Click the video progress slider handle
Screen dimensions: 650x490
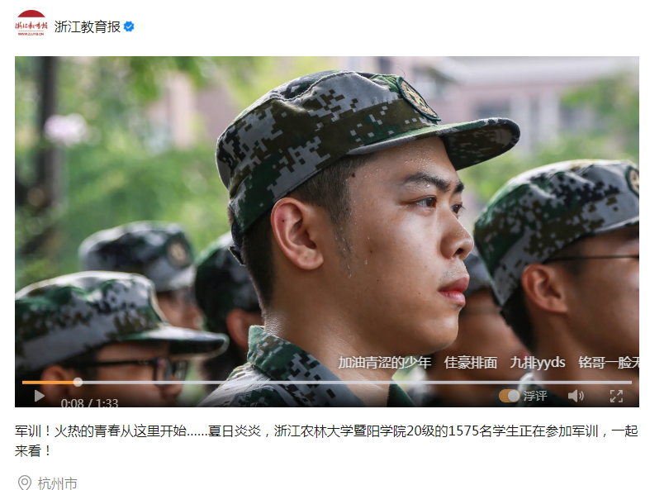pyautogui.click(x=78, y=382)
